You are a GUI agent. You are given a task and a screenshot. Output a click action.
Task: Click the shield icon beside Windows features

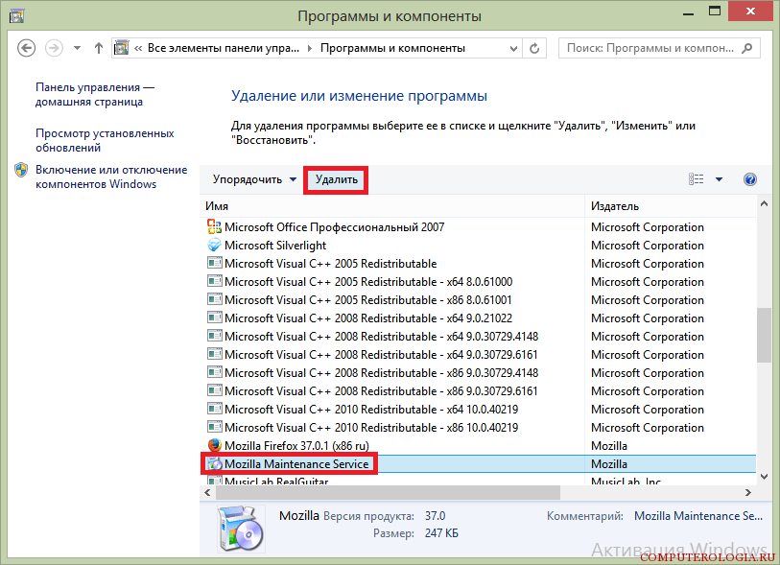click(x=21, y=170)
